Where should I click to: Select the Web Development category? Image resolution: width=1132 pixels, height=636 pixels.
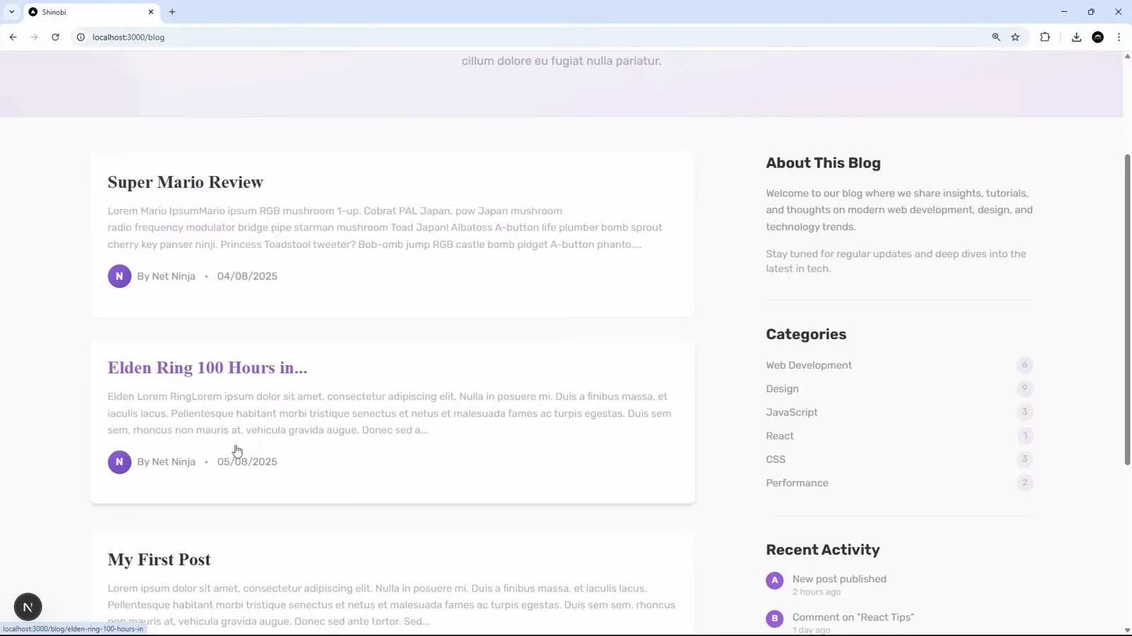pyautogui.click(x=809, y=365)
